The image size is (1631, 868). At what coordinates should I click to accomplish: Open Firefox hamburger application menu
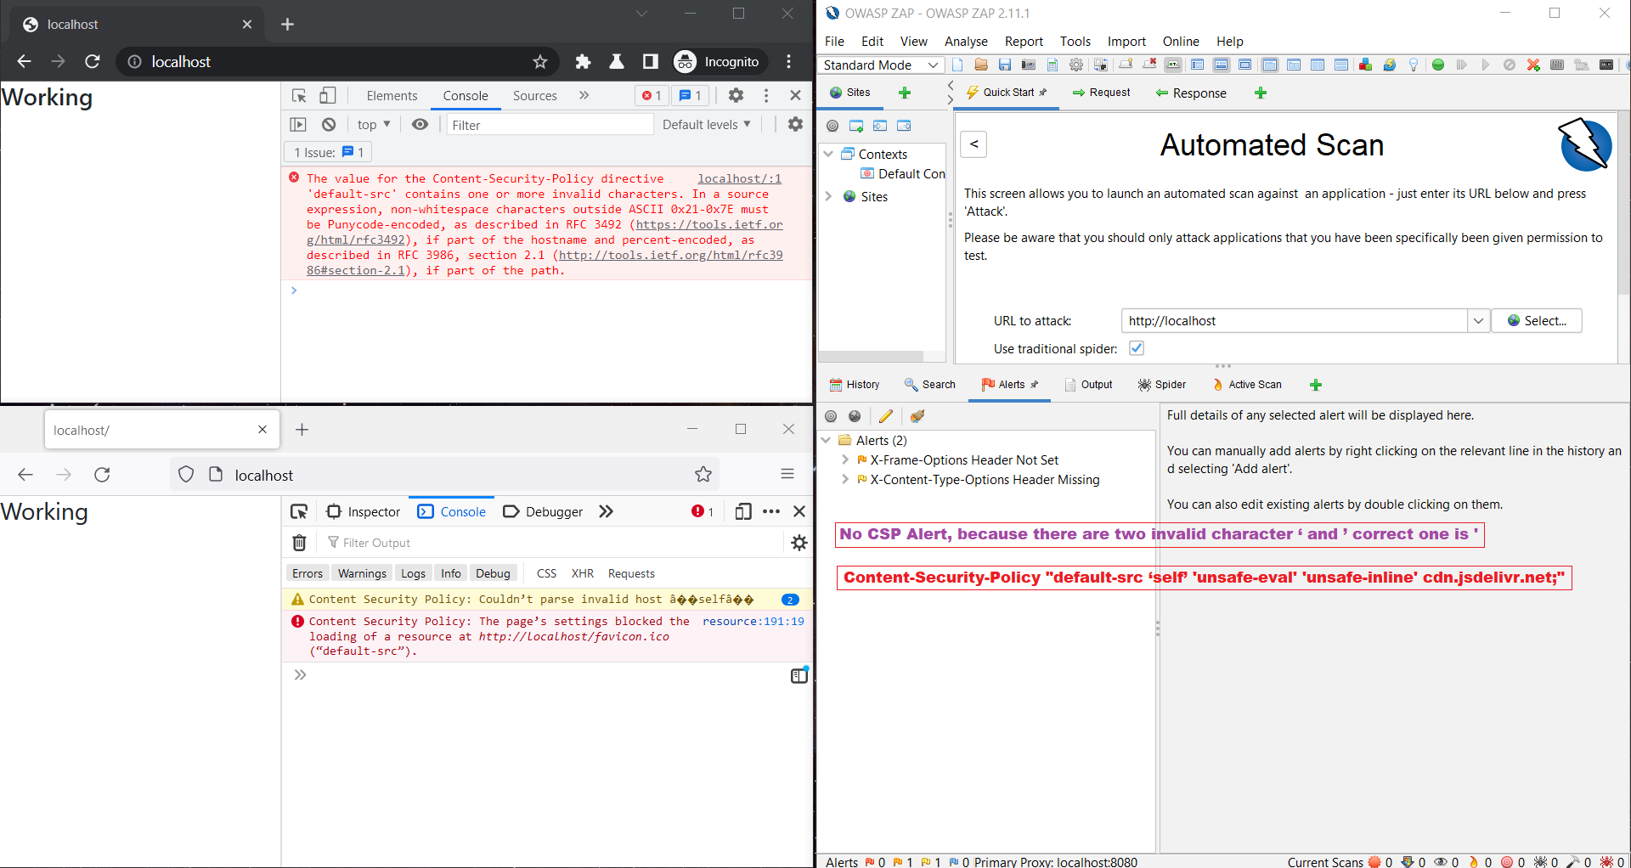(787, 474)
